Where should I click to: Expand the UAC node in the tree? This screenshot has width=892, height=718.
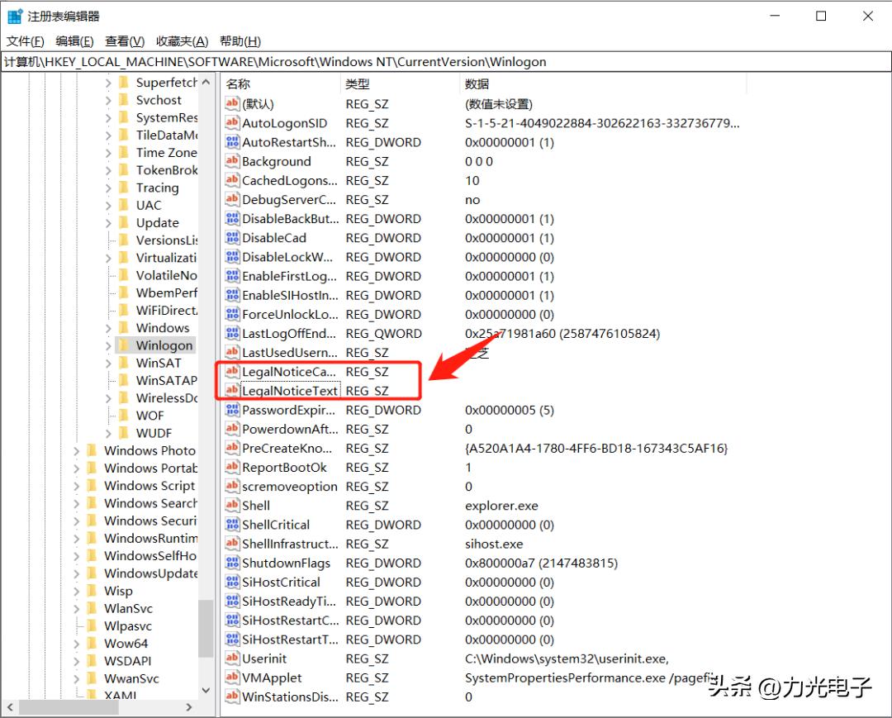click(x=107, y=205)
